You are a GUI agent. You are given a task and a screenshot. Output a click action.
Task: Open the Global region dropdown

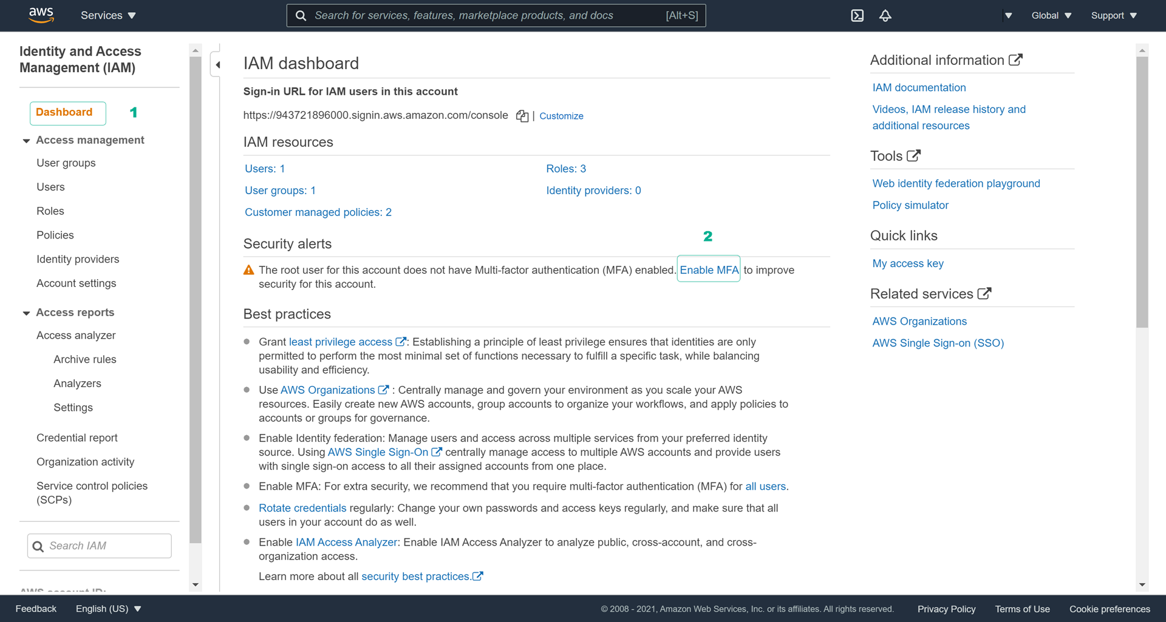[1051, 16]
